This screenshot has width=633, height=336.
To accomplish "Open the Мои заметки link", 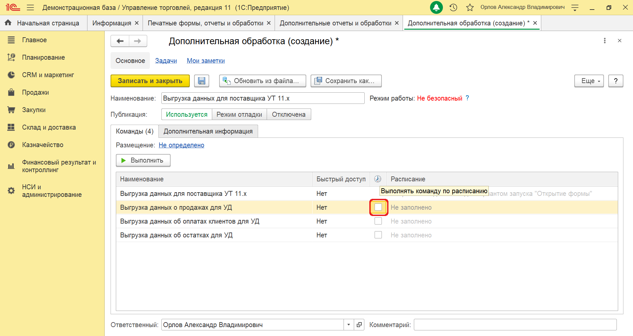I will pos(206,61).
